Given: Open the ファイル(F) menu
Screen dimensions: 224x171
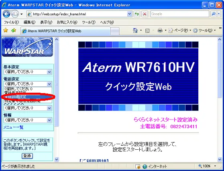Looking at the screenshot, I should tap(11, 22).
